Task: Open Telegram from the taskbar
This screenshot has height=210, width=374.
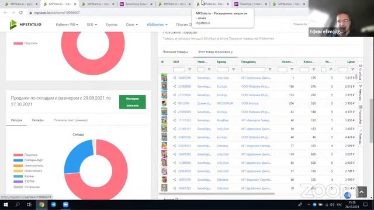Action: coord(54,205)
